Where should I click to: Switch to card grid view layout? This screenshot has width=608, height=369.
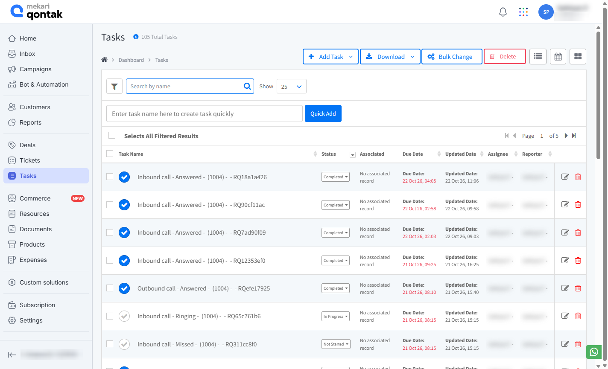[x=578, y=56]
